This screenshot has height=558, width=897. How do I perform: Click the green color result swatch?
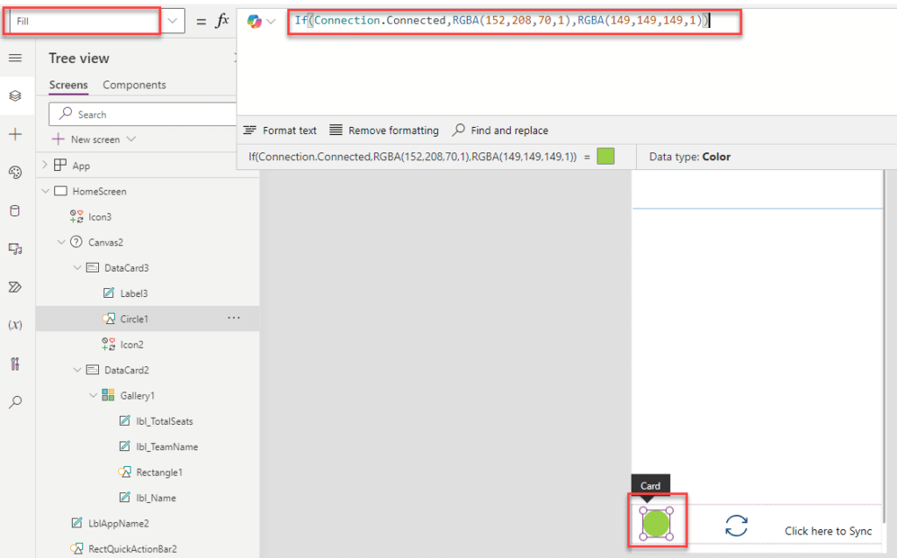click(x=605, y=157)
